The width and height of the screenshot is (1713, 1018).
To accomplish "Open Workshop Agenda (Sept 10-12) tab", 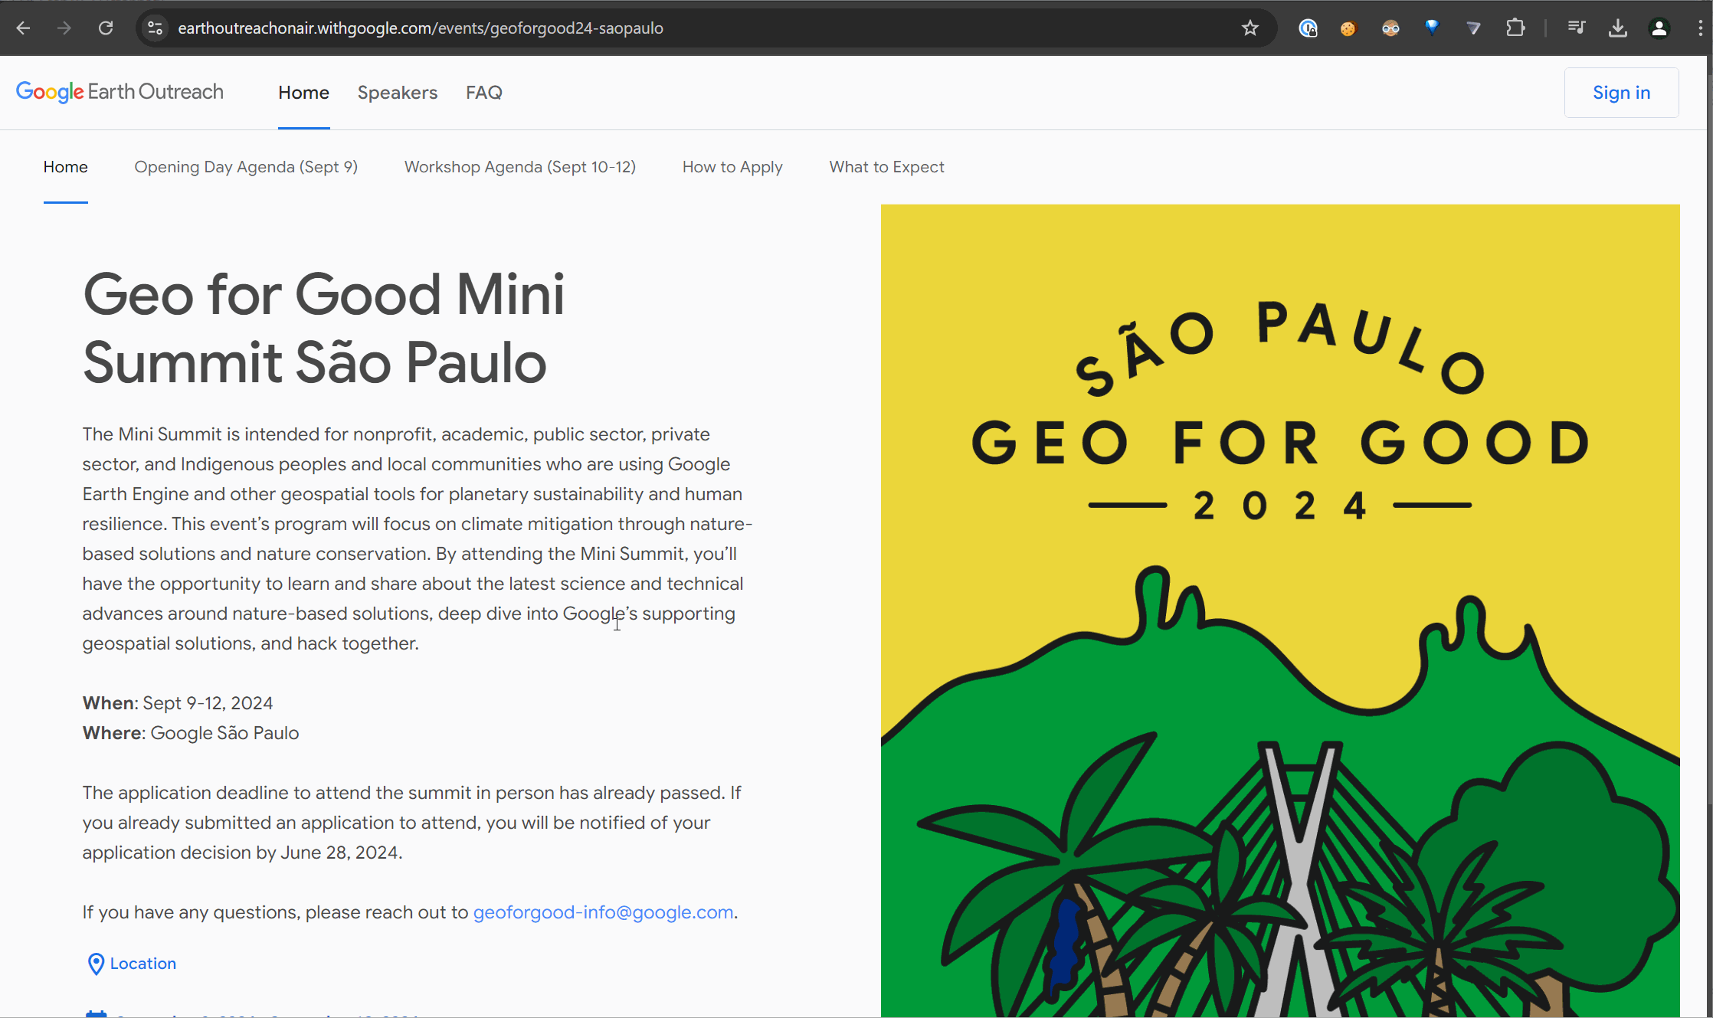I will coord(520,167).
